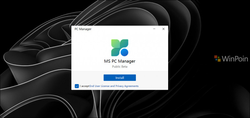
Task: Click the blue Install button
Action: [x=120, y=78]
